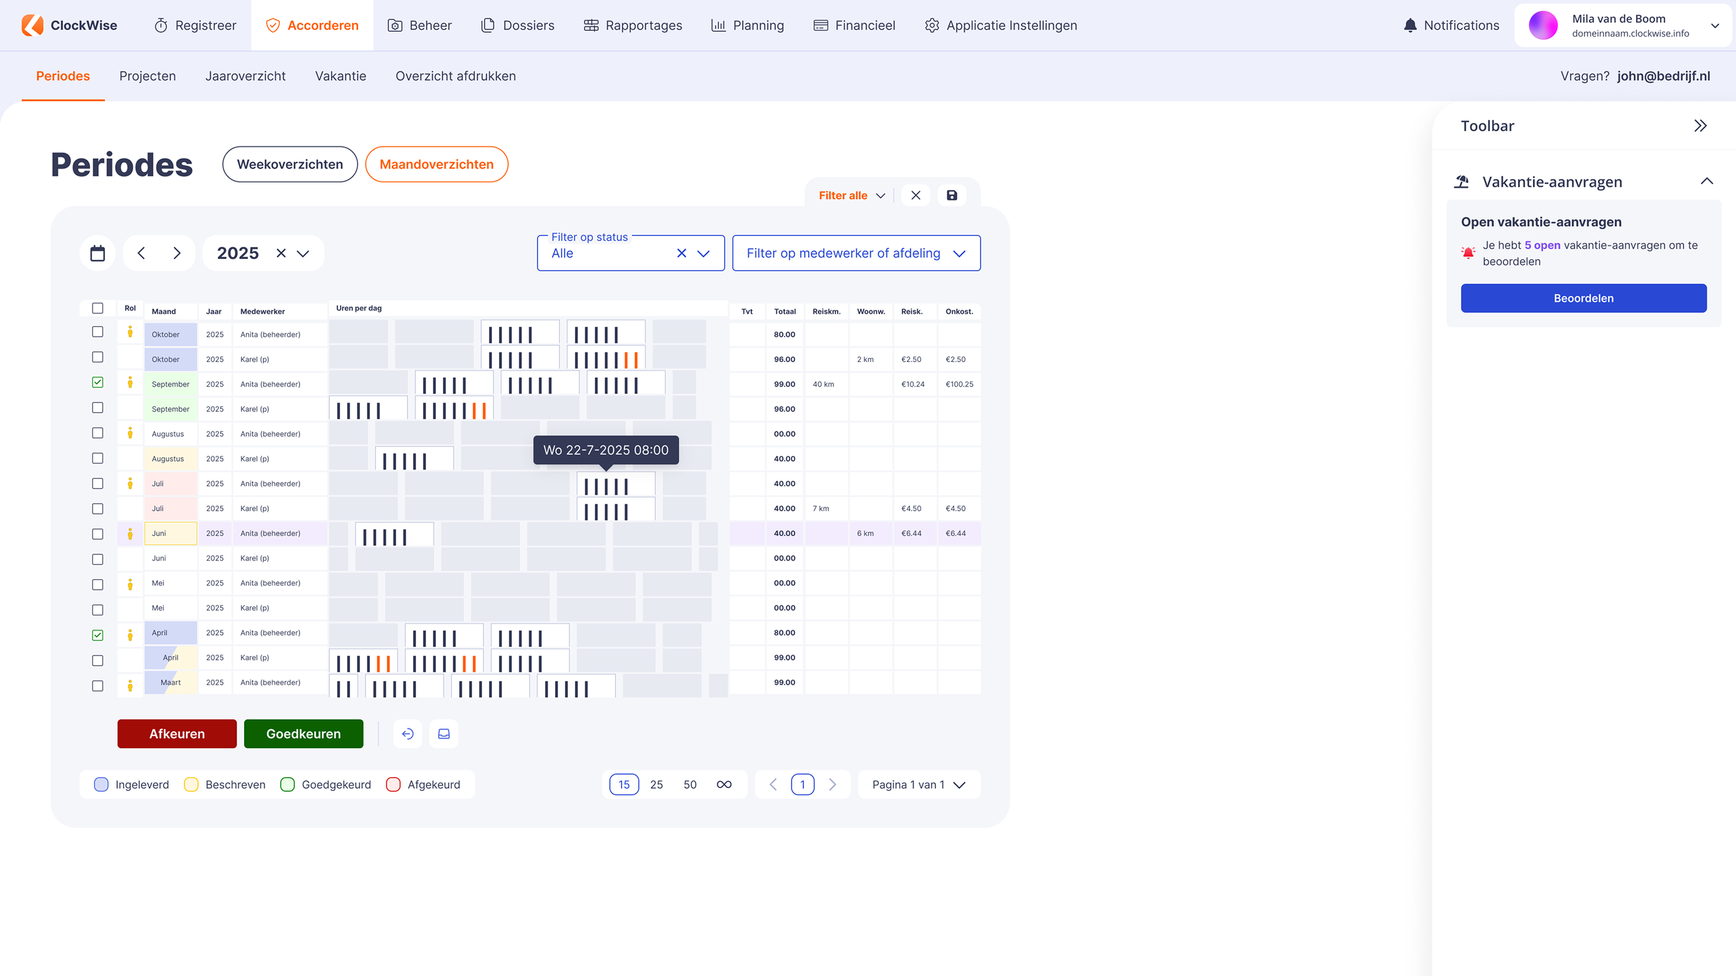Open the Filter op status dropdown
The width and height of the screenshot is (1736, 976).
pyautogui.click(x=703, y=253)
